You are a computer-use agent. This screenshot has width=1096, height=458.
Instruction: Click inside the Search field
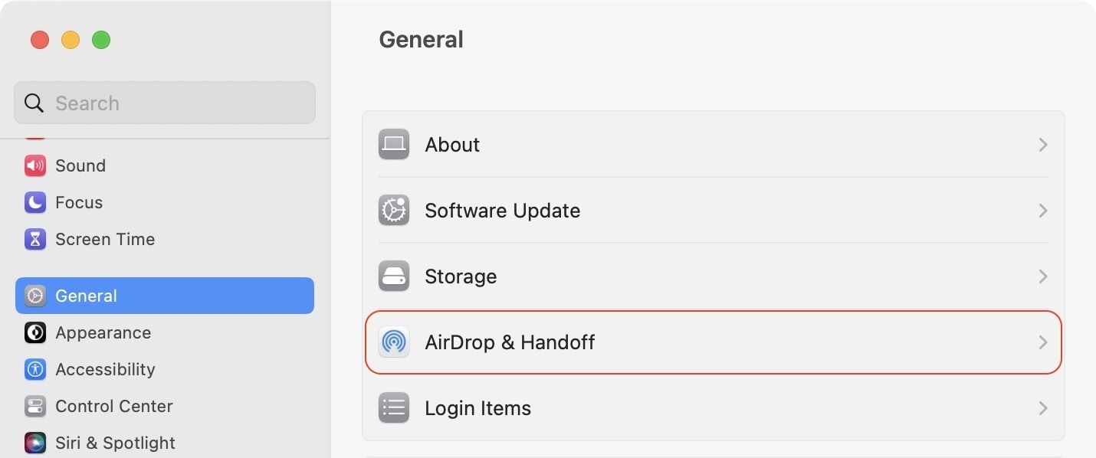164,103
